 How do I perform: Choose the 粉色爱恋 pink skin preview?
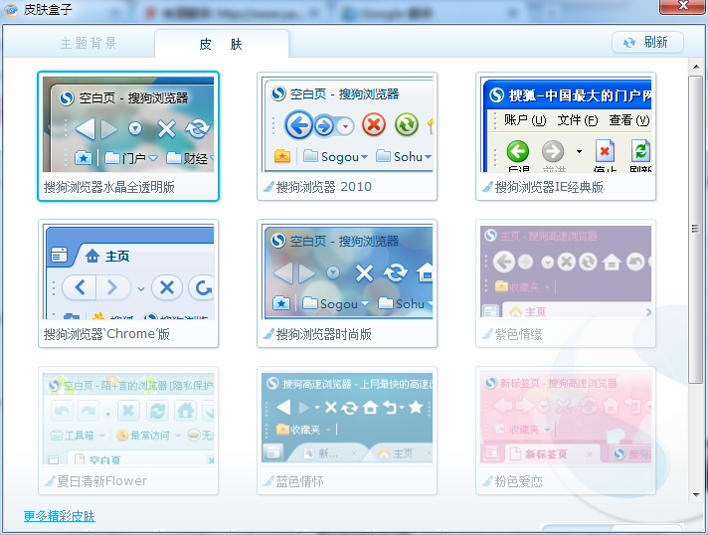[566, 419]
